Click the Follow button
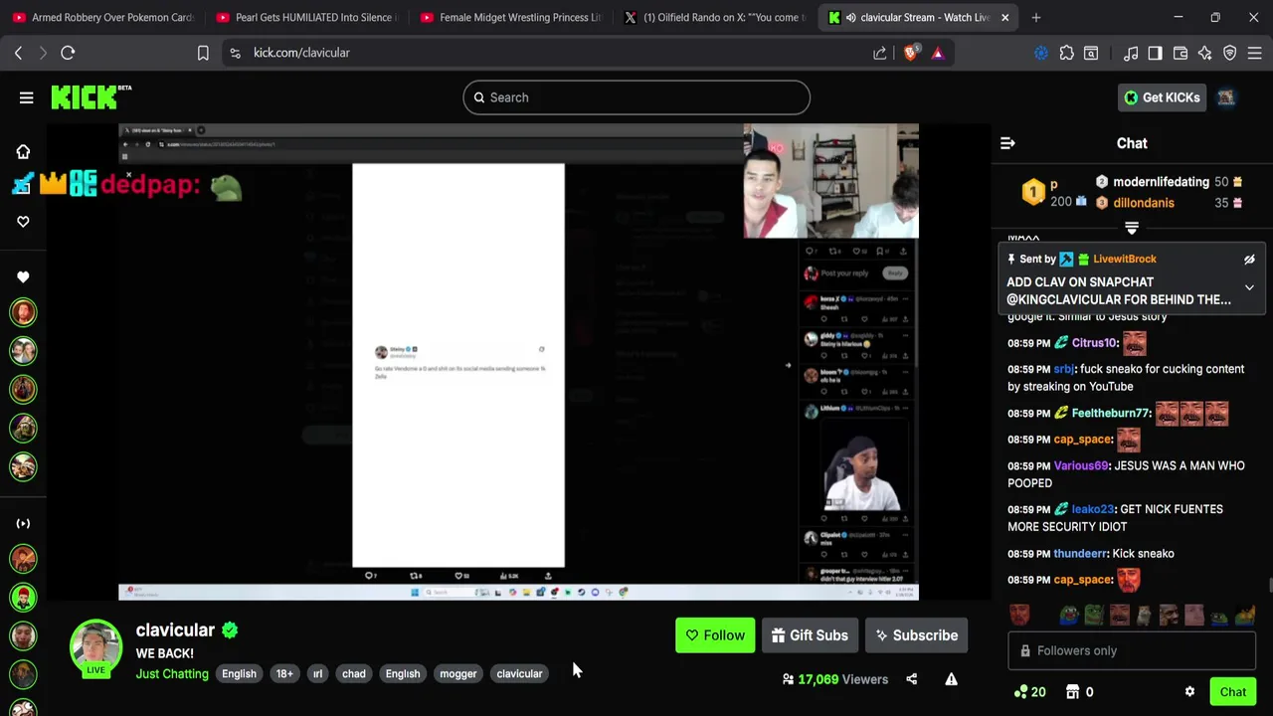 click(715, 635)
